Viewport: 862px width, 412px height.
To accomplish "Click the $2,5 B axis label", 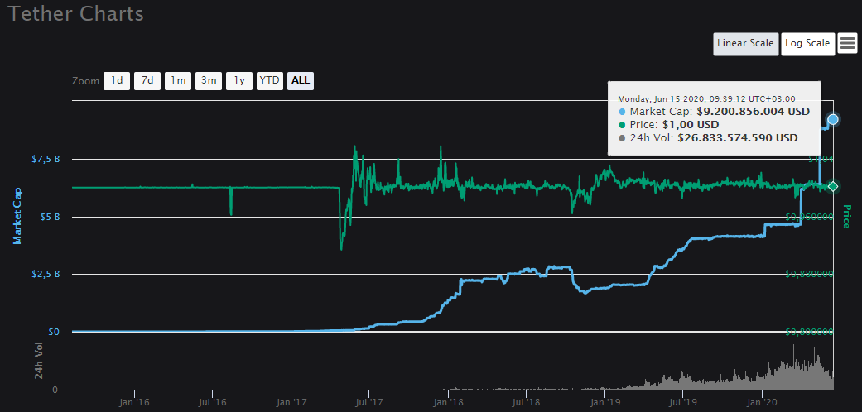I will coord(45,274).
